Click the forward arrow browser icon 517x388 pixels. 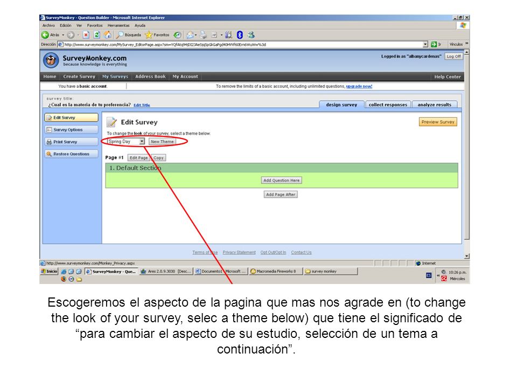click(x=71, y=35)
